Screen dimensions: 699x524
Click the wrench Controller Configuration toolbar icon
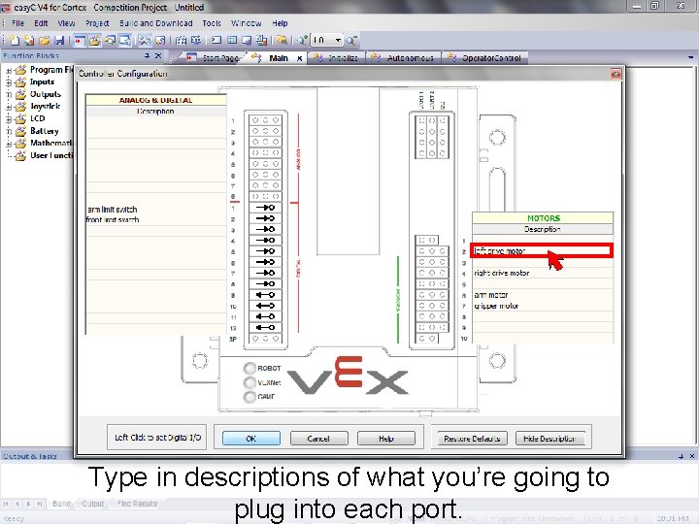[145, 41]
